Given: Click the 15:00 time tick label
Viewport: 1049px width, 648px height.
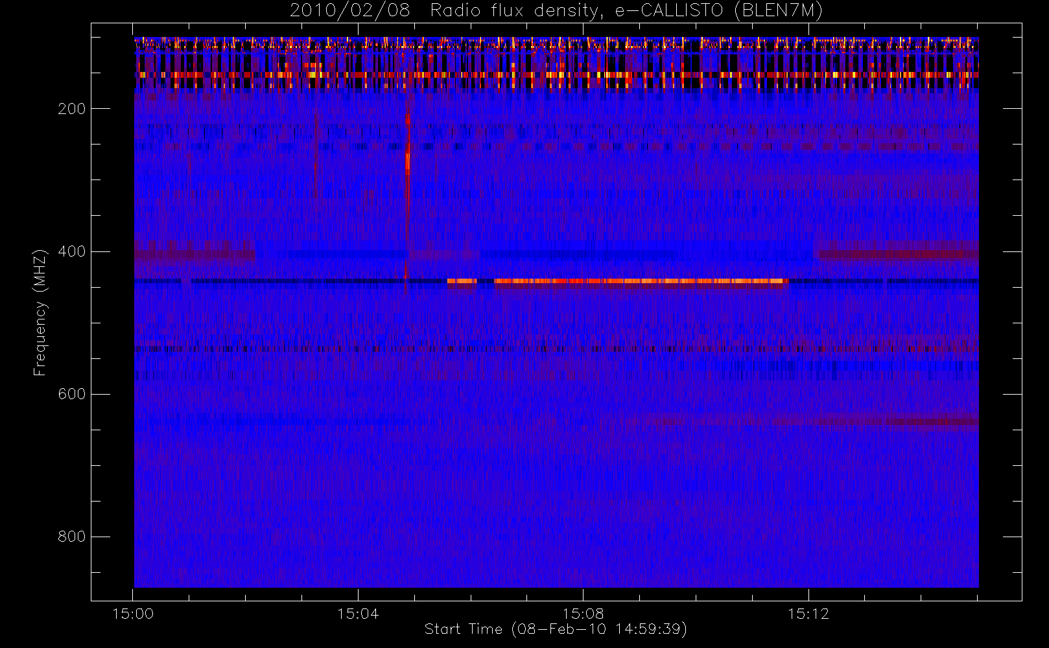Looking at the screenshot, I should pos(133,614).
